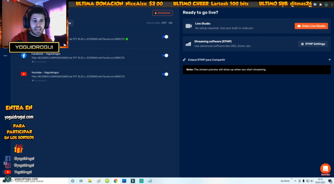Disable the YouTube Yoguidrogui channel toggle

[165, 74]
